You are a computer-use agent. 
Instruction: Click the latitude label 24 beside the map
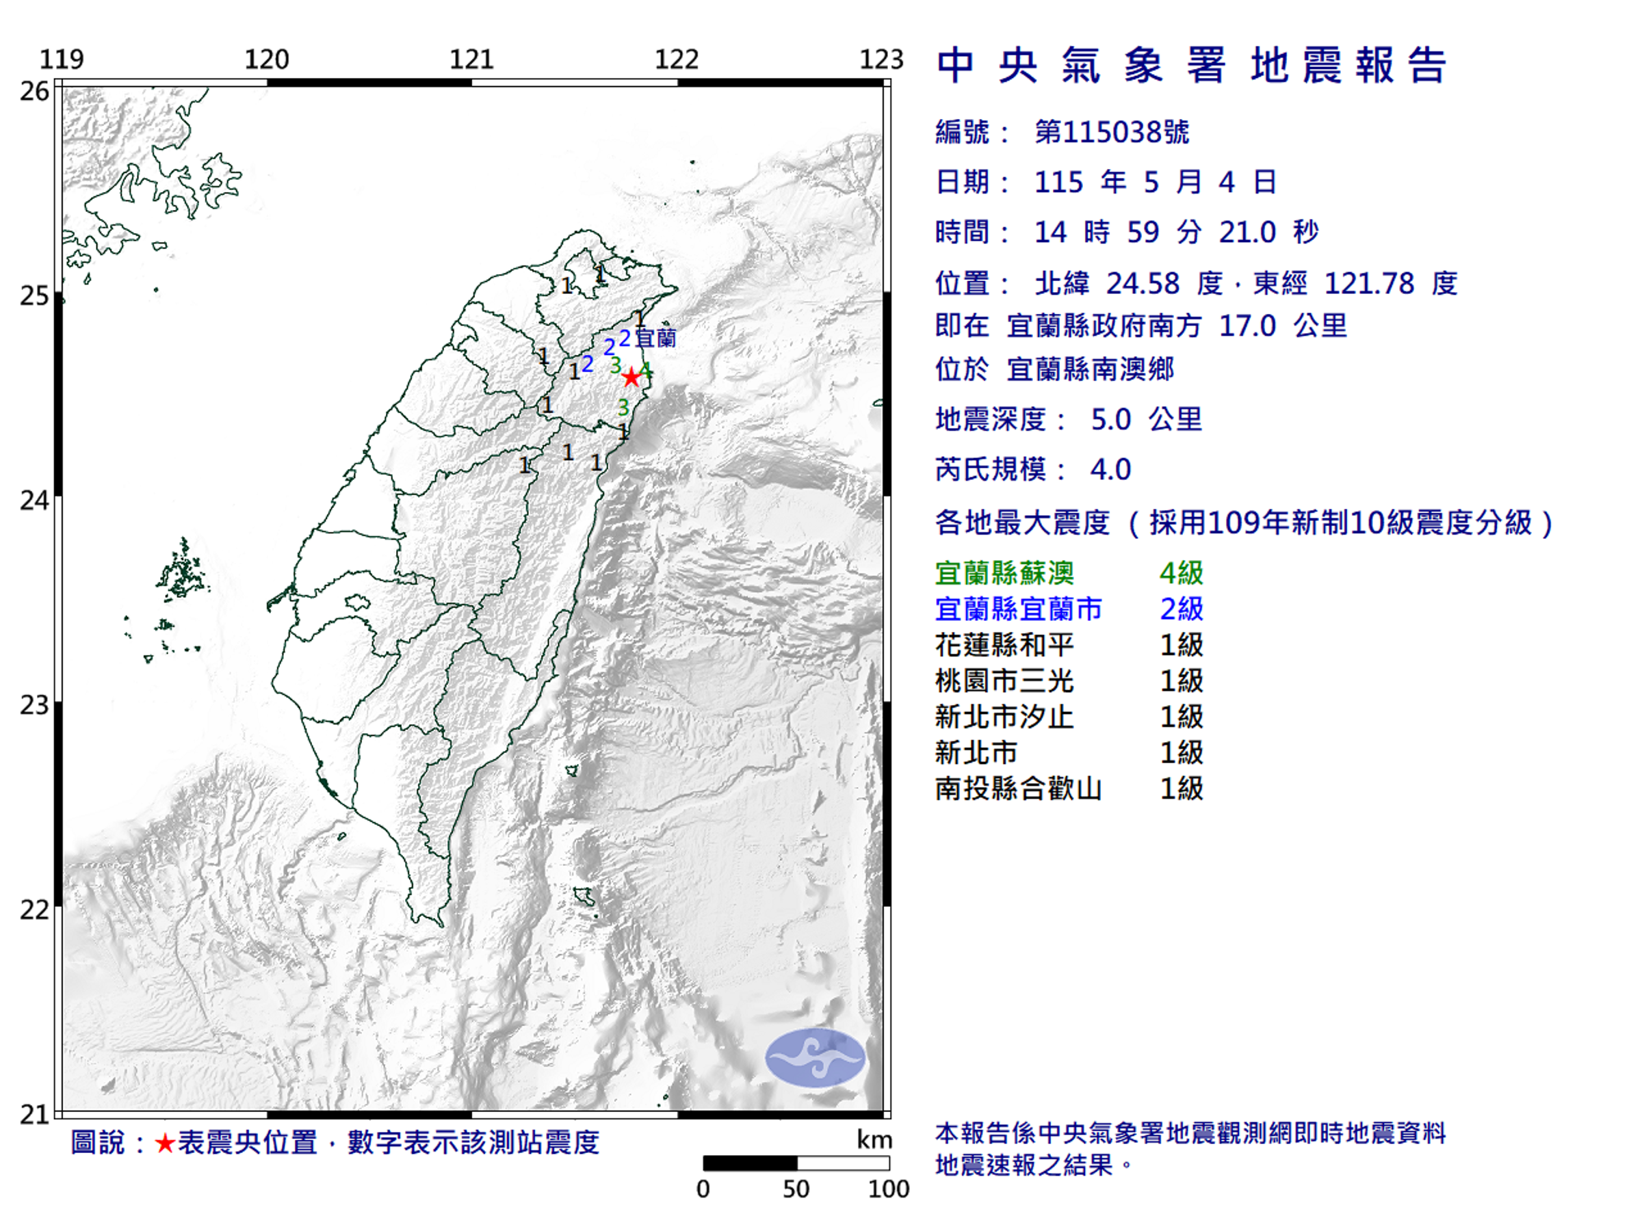pos(34,501)
